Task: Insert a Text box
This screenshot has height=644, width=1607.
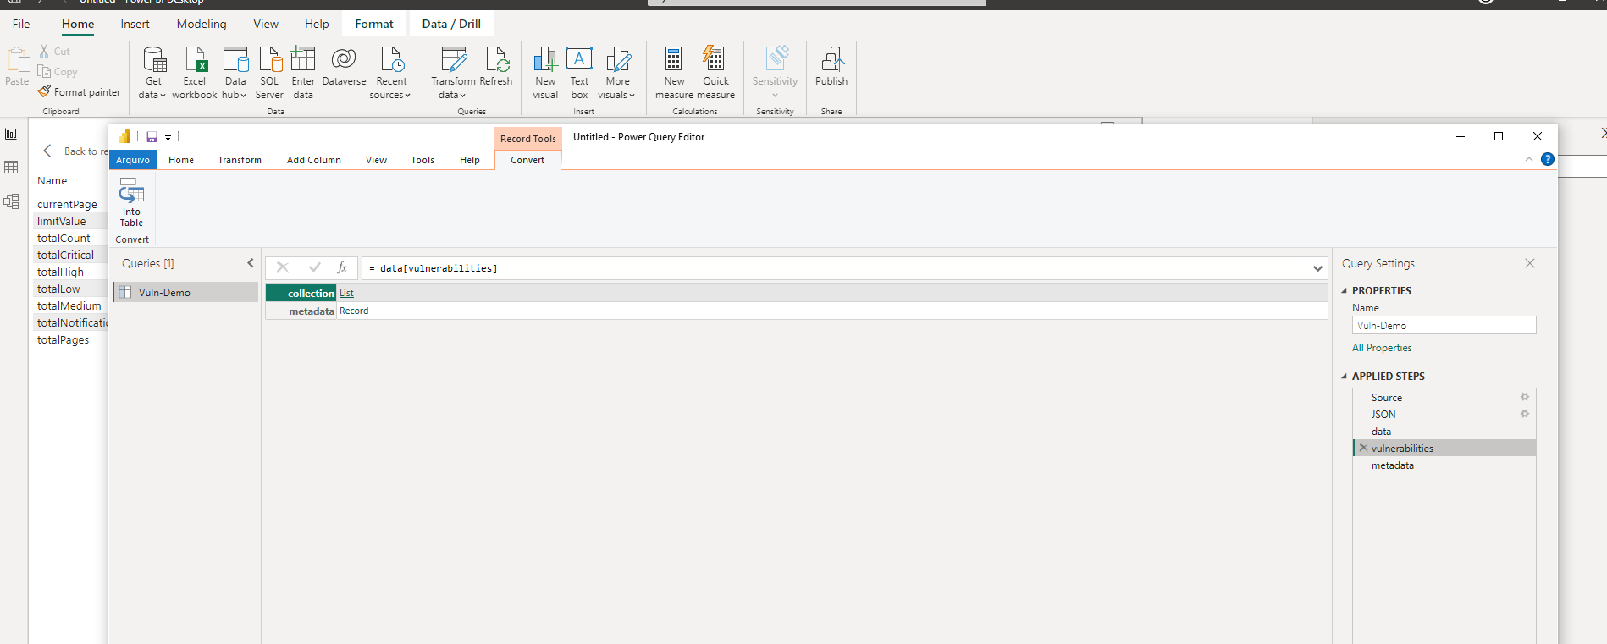Action: coord(579,73)
